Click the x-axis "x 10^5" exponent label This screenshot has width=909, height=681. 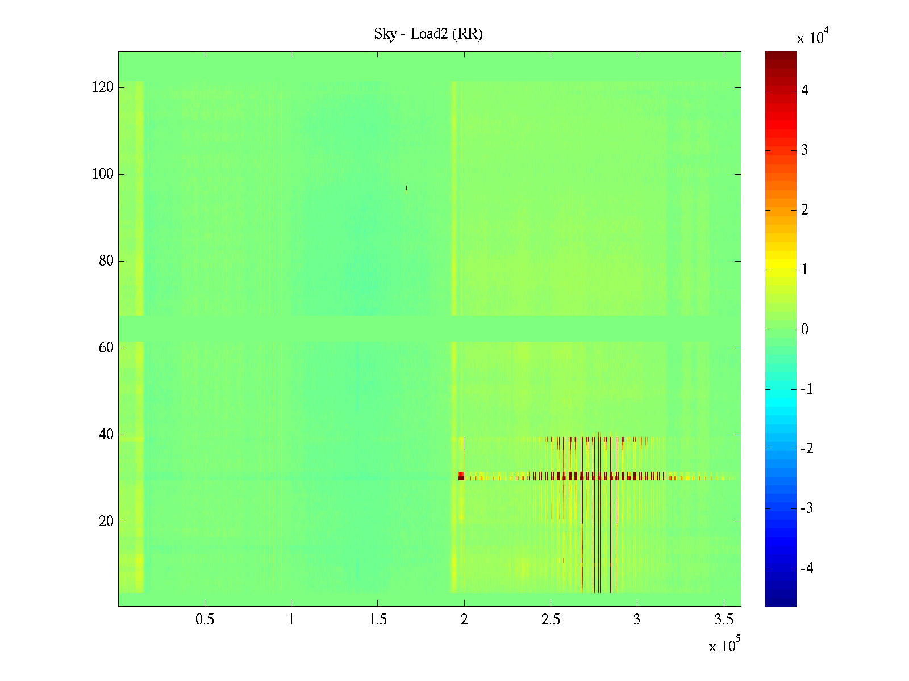724,645
